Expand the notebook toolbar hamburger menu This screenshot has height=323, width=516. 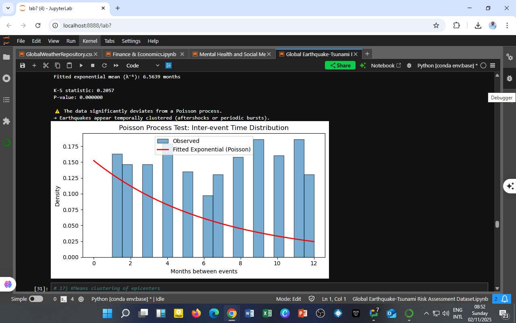(x=493, y=65)
